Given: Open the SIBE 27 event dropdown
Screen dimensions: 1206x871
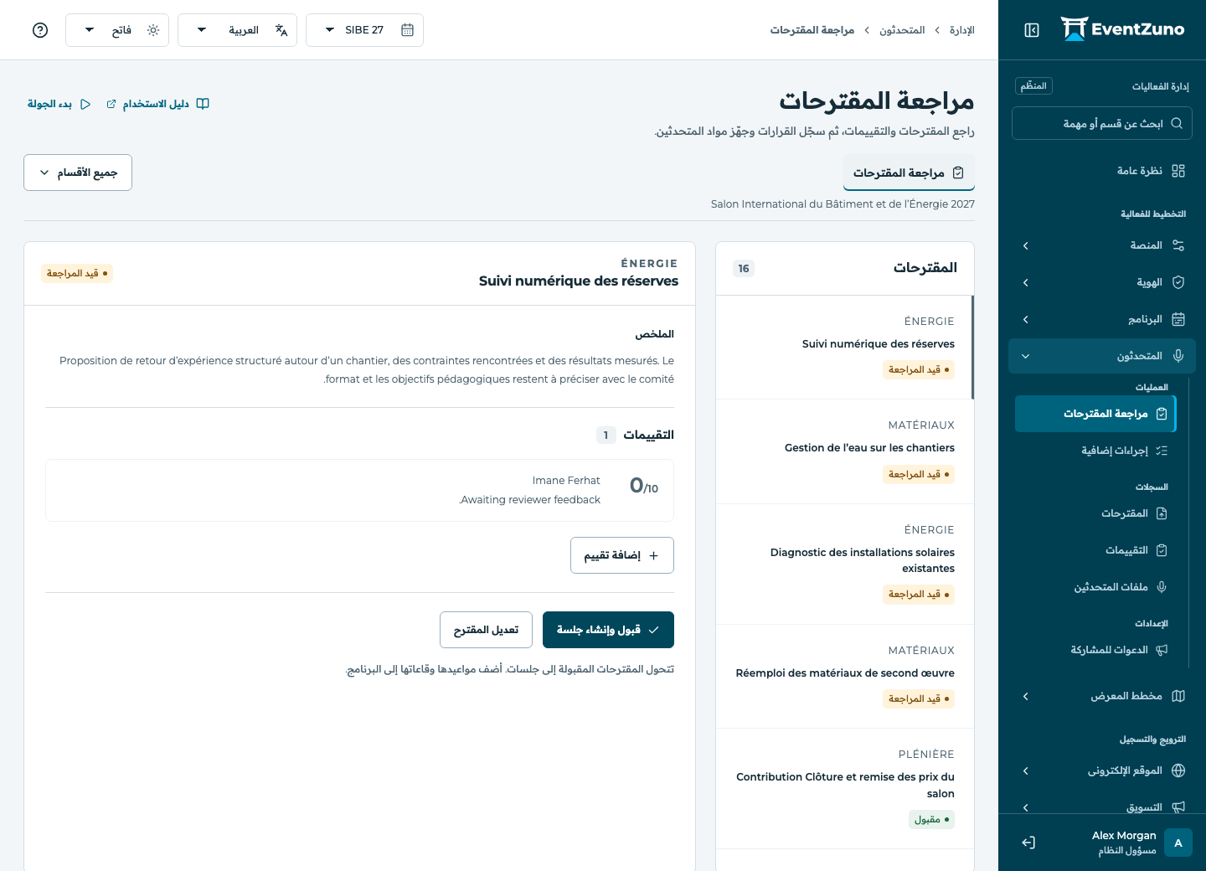Looking at the screenshot, I should point(364,30).
